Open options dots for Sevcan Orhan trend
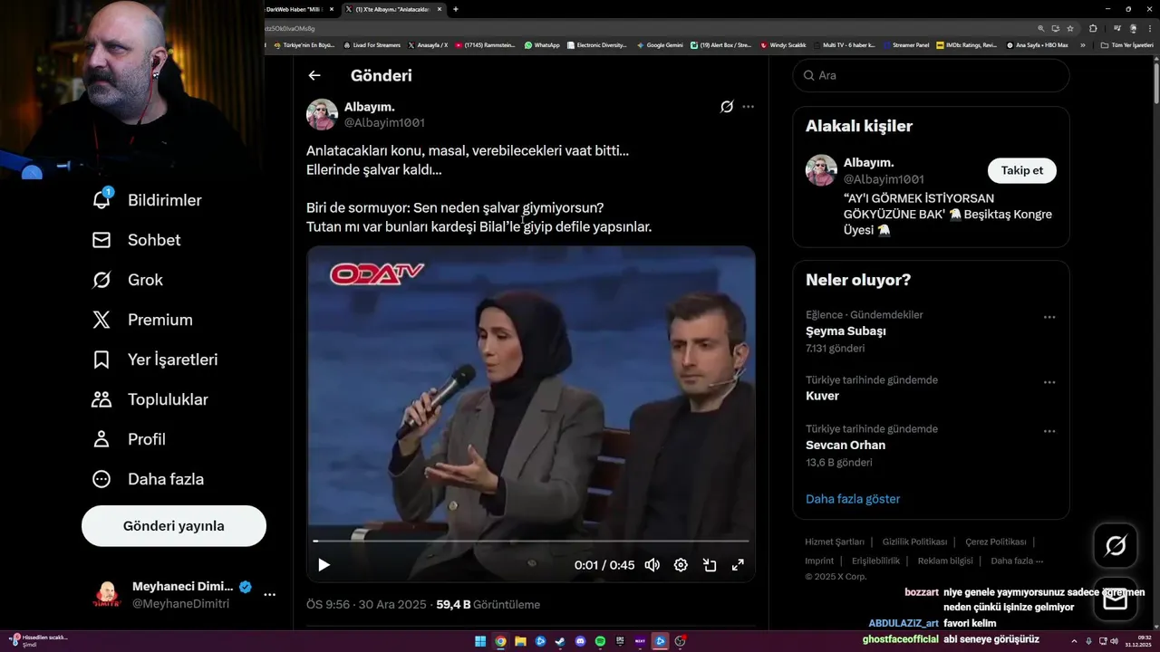 point(1049,431)
